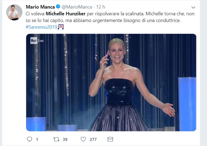Open the #Sanremo2019 hashtag
Screen dimensions: 207x146
[41, 27]
